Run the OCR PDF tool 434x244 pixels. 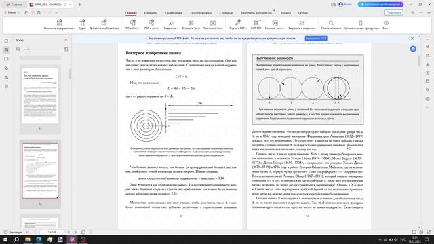pyautogui.click(x=256, y=24)
